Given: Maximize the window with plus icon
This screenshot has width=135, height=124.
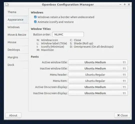Looking at the screenshot, I should [125, 4].
